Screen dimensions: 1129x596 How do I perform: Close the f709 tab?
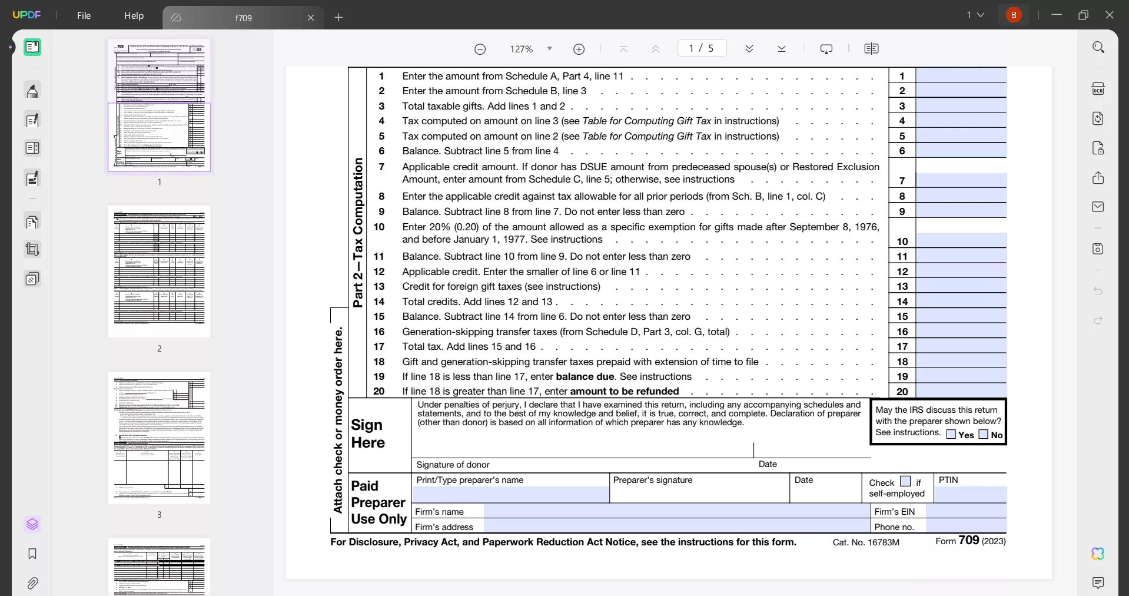click(311, 18)
